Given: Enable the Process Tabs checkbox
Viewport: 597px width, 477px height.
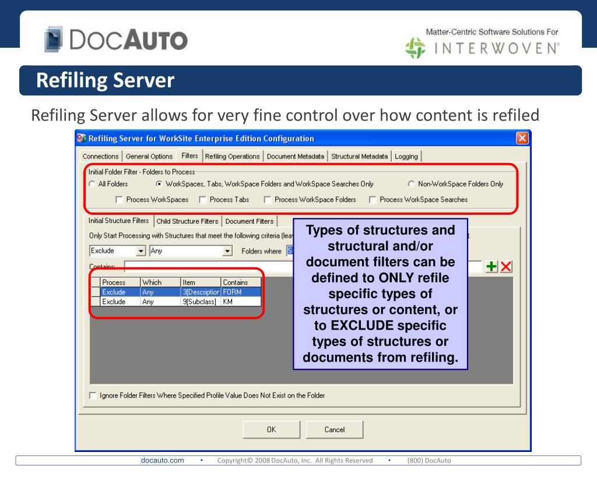Looking at the screenshot, I should tap(203, 200).
